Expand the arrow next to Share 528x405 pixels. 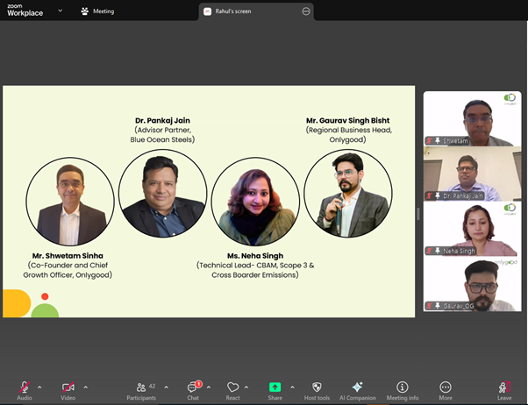pos(292,387)
